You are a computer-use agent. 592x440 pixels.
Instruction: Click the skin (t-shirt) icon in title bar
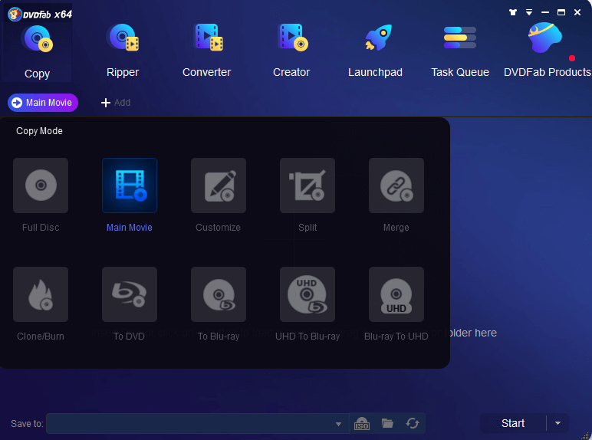pos(513,12)
